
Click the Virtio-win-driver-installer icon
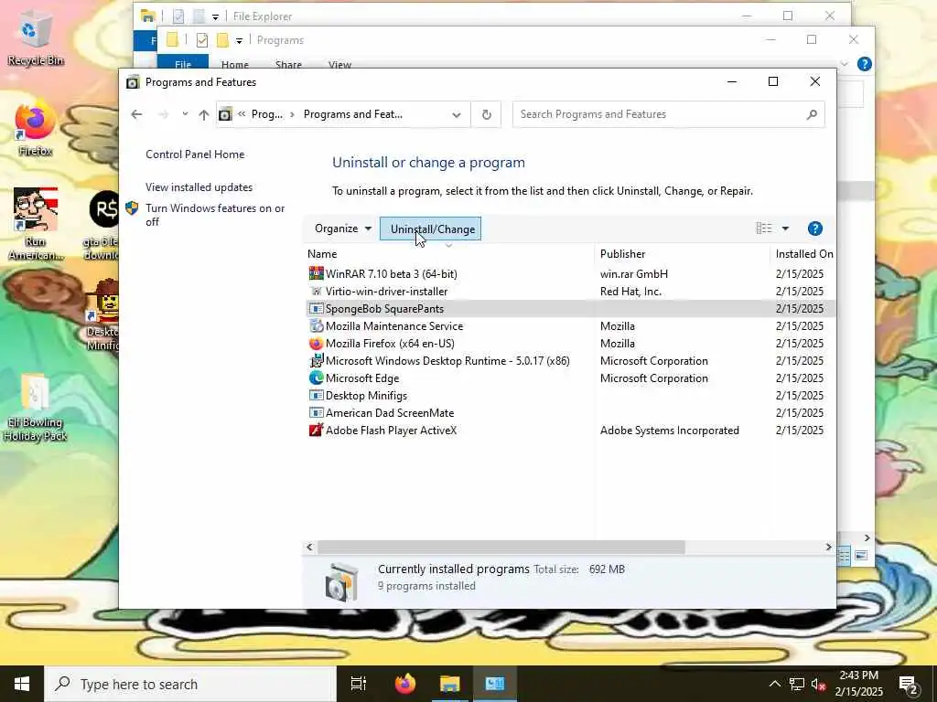pos(316,292)
